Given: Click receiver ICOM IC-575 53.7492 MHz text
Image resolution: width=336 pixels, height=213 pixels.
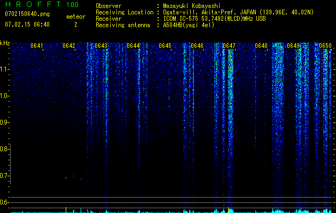Looking at the screenshot, I should click(214, 19).
